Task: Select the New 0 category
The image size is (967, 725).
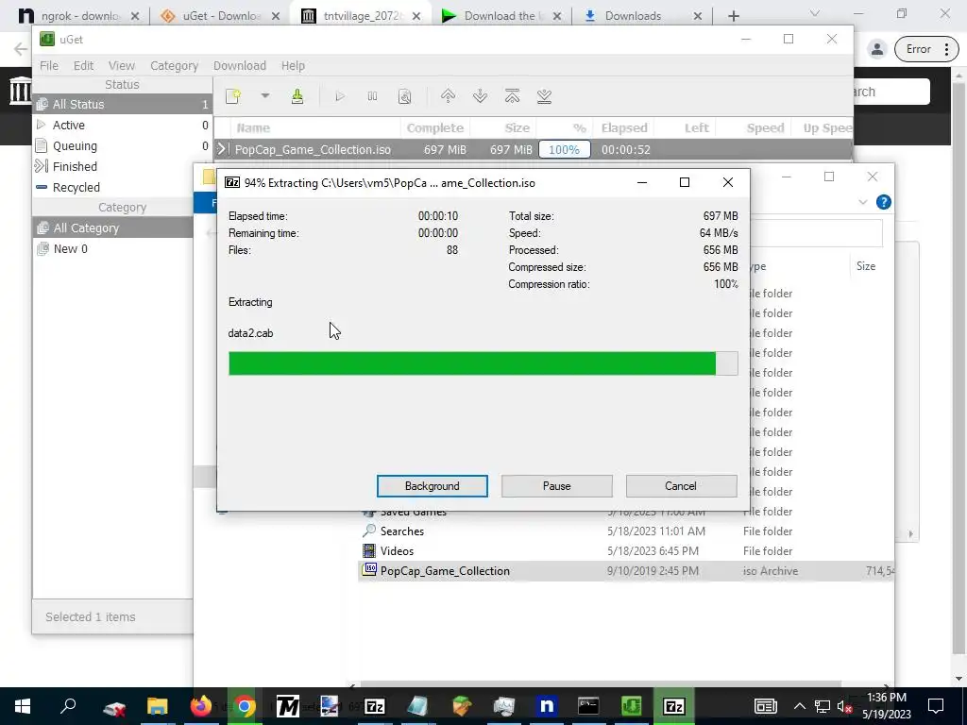Action: (x=113, y=249)
